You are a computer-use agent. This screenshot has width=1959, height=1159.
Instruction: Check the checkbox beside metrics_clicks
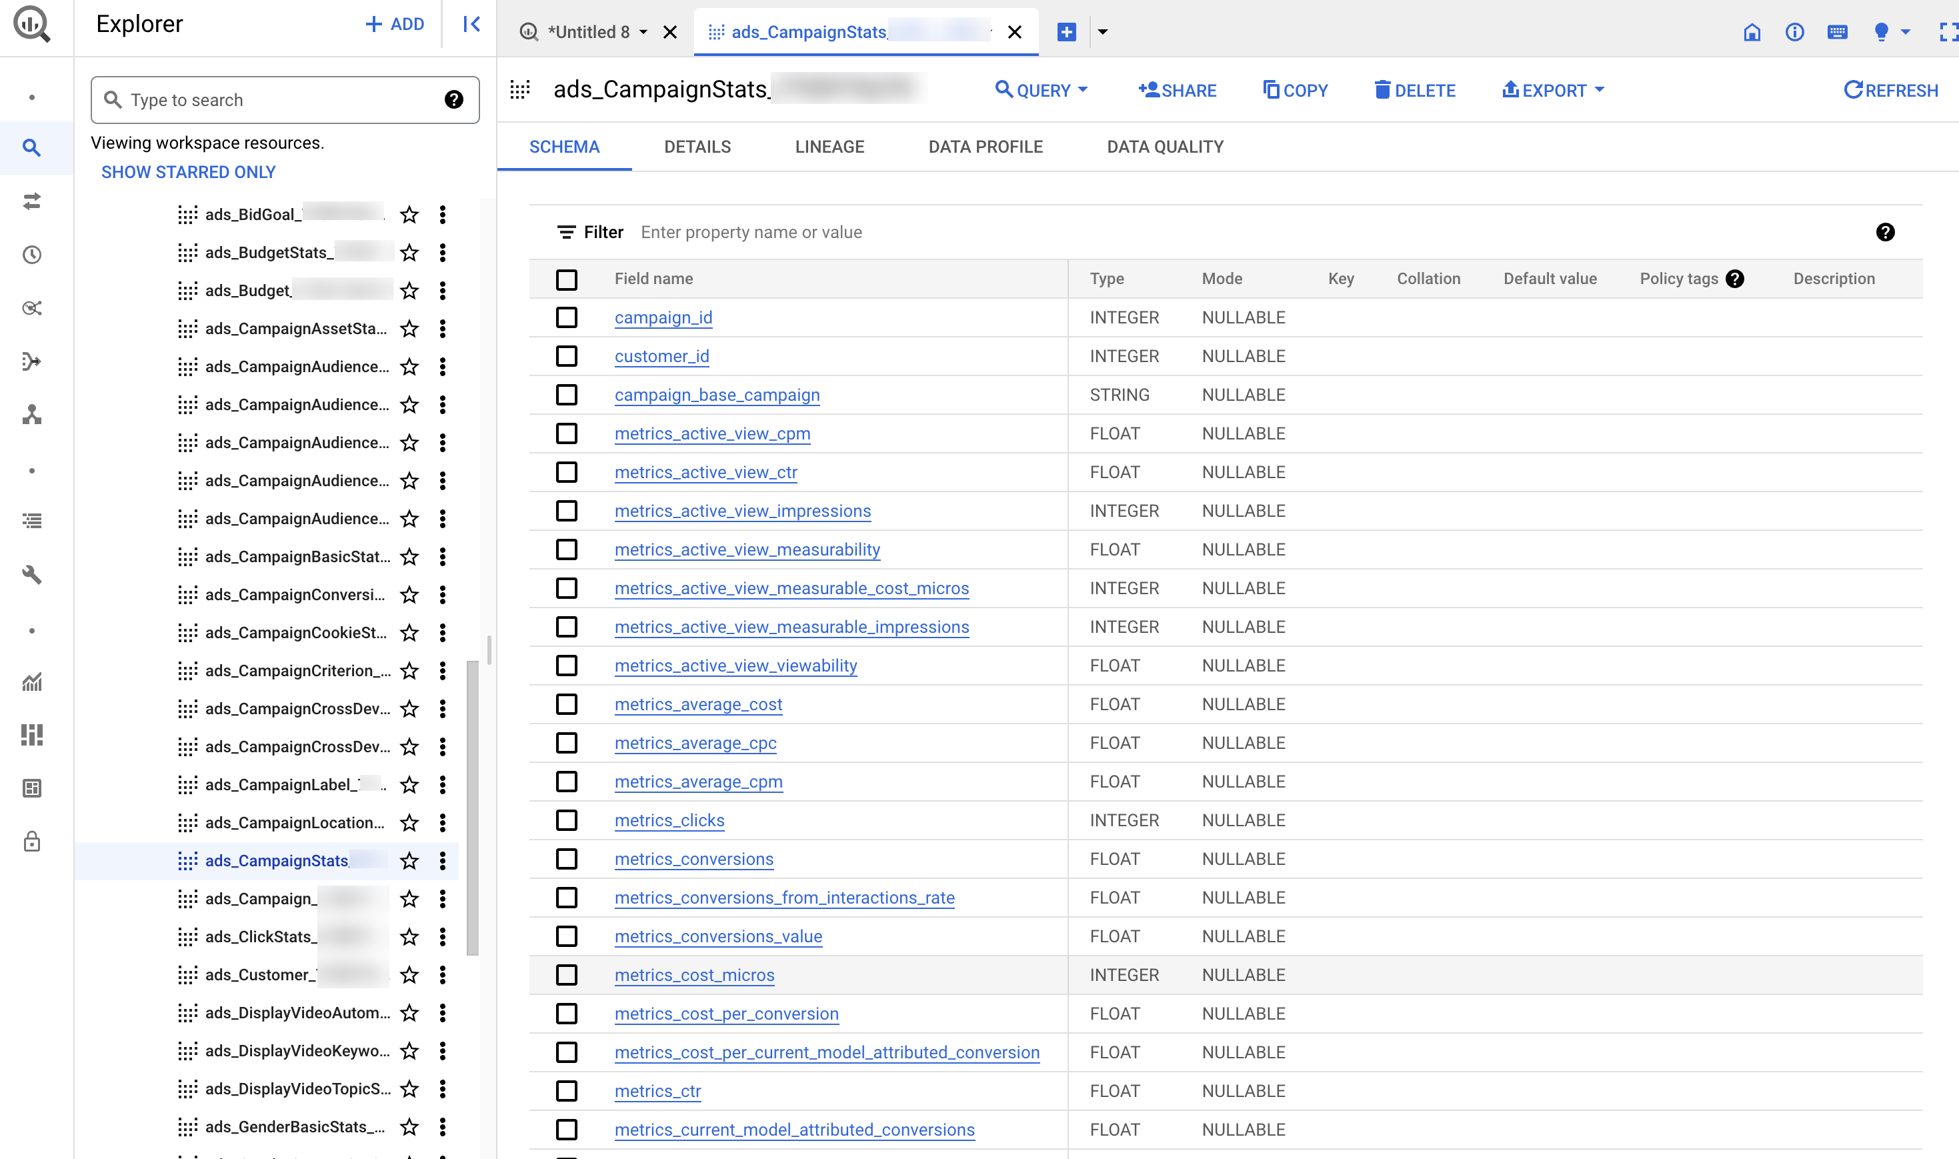pyautogui.click(x=566, y=820)
